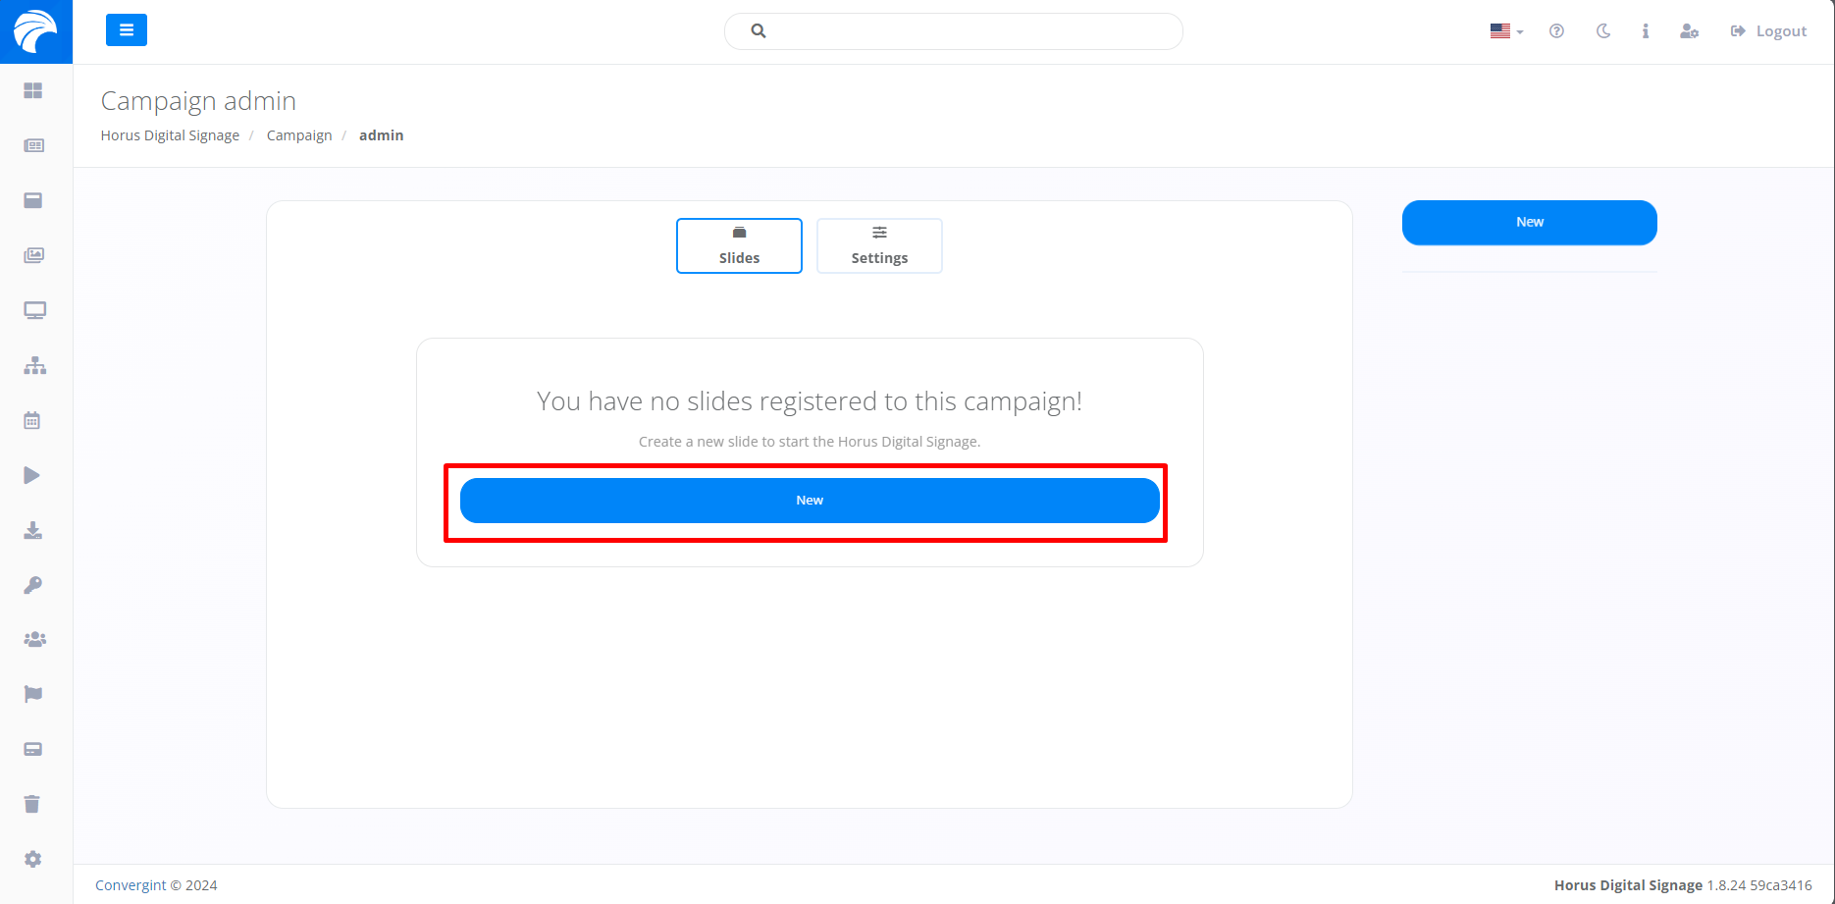Click the key icon in sidebar
The width and height of the screenshot is (1835, 904).
(33, 585)
